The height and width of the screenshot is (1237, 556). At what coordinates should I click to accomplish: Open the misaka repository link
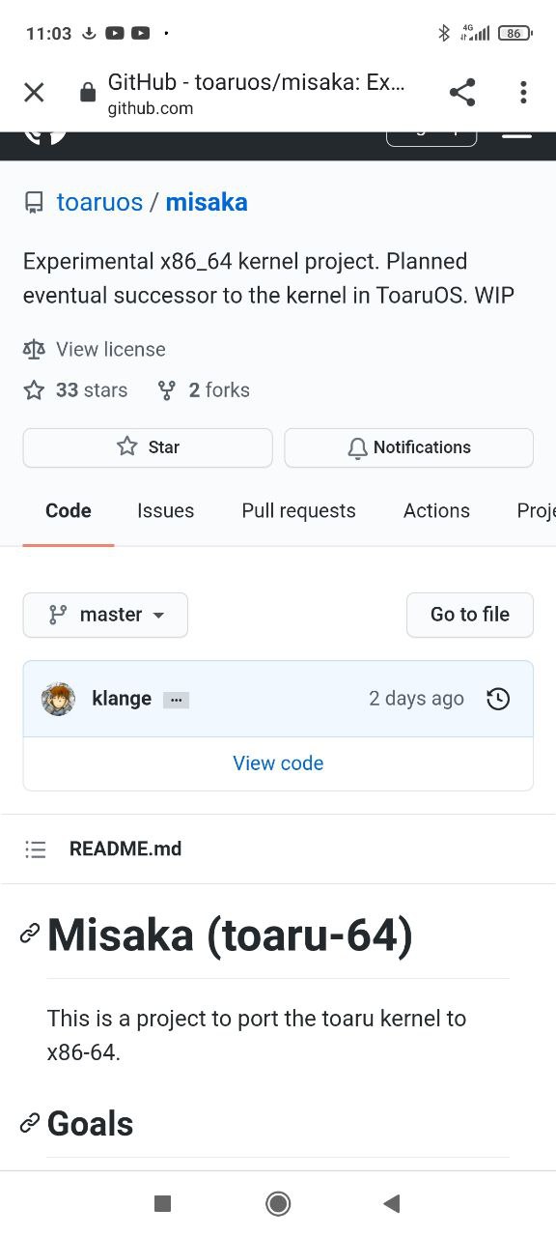coord(207,202)
